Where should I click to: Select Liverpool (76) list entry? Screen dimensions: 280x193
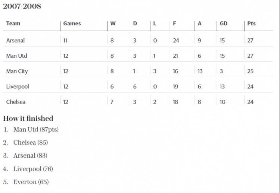(33, 169)
